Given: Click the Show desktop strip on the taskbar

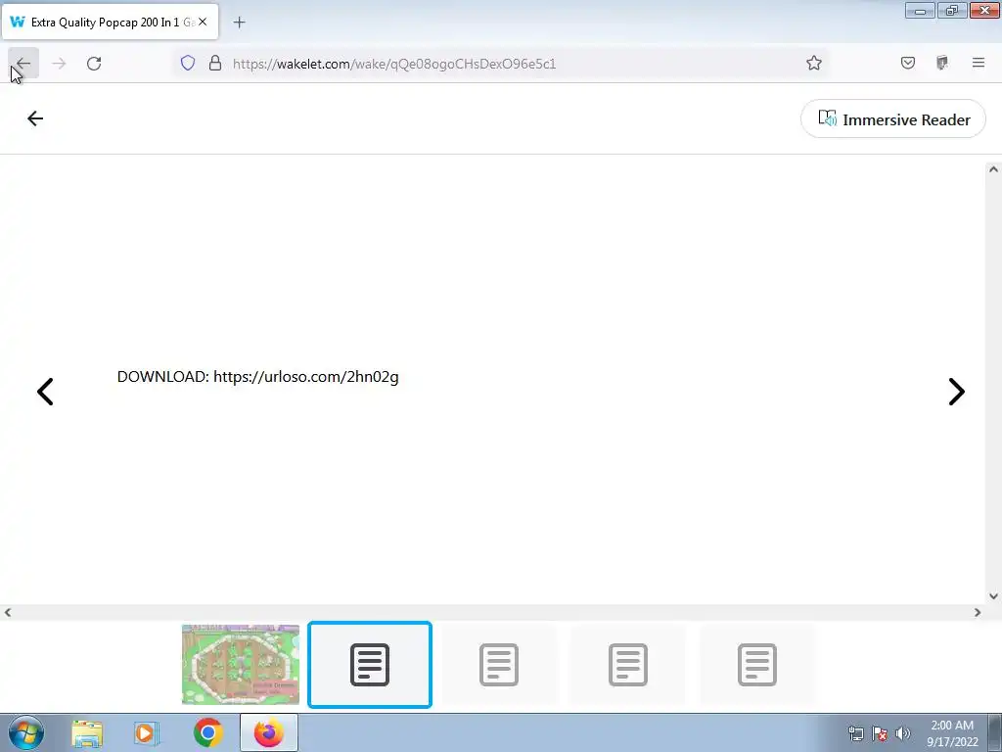Looking at the screenshot, I should 995,733.
